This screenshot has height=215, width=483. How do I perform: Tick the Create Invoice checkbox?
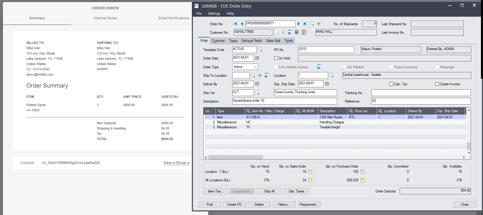(x=437, y=84)
